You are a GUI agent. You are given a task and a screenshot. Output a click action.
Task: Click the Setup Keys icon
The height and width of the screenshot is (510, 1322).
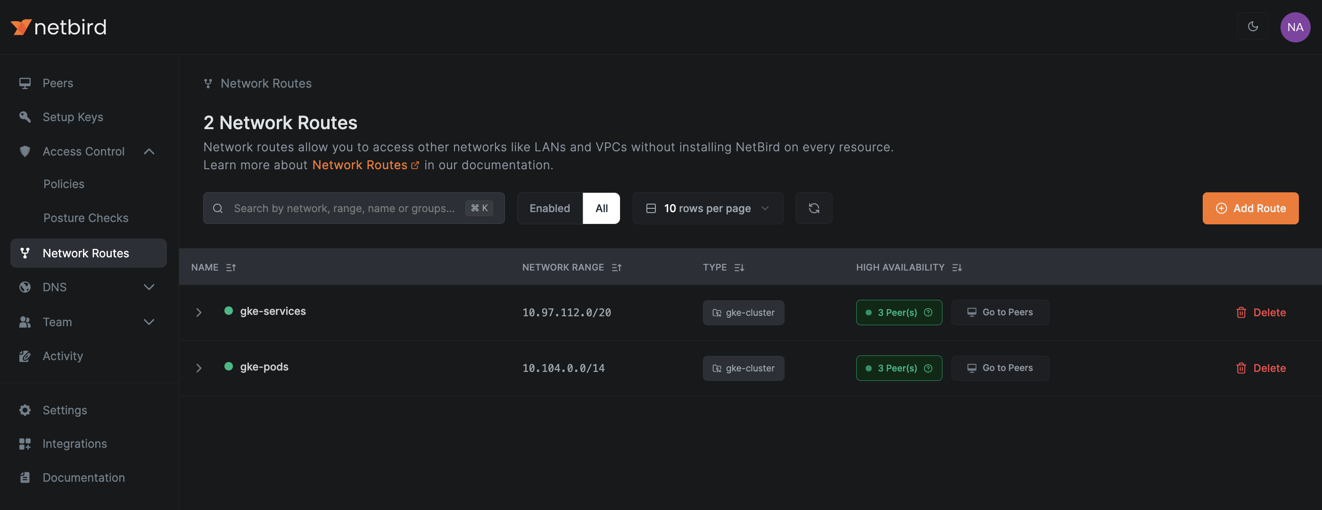tap(25, 116)
